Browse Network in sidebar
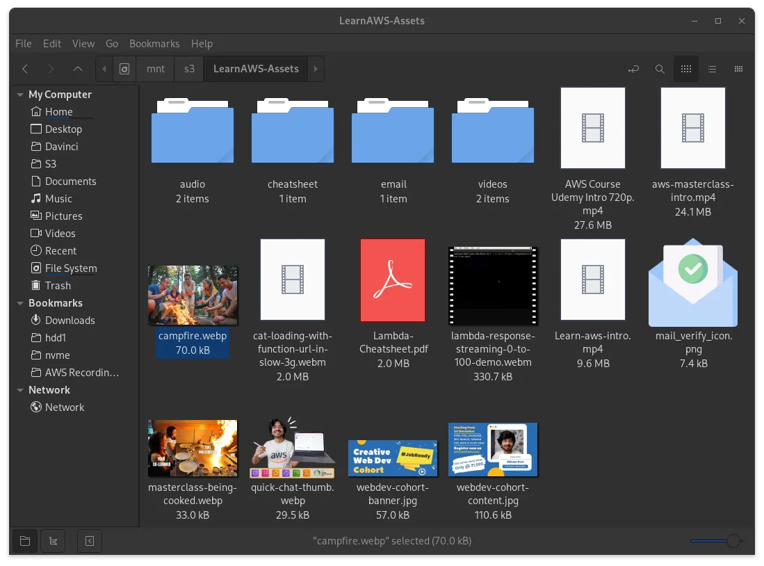Image resolution: width=764 pixels, height=566 pixels. click(x=65, y=407)
